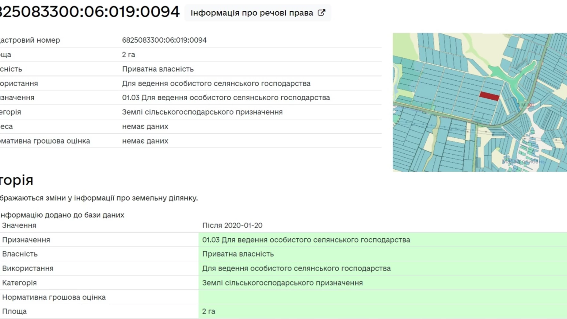Select cadastral number value 6825083300:06:019:0094 in the table
Viewport: 567px width, 319px height.
click(164, 40)
